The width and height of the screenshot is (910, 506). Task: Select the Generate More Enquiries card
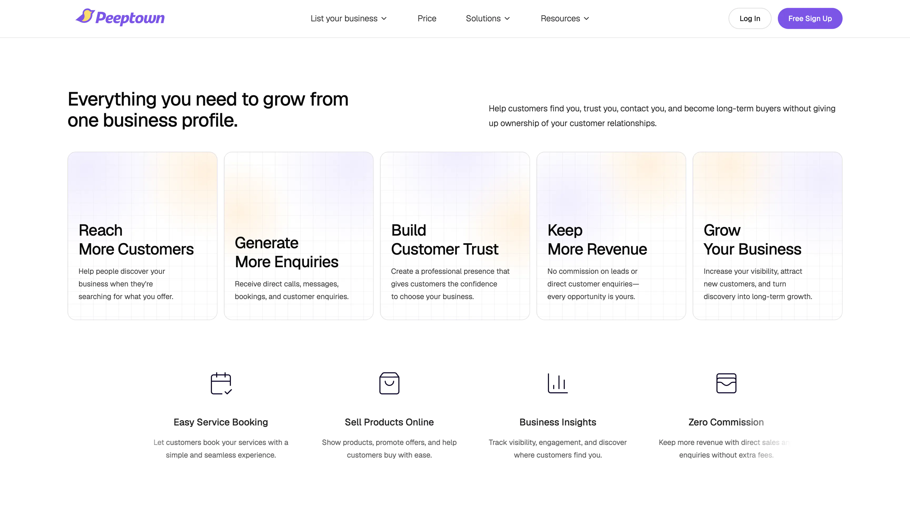[299, 236]
